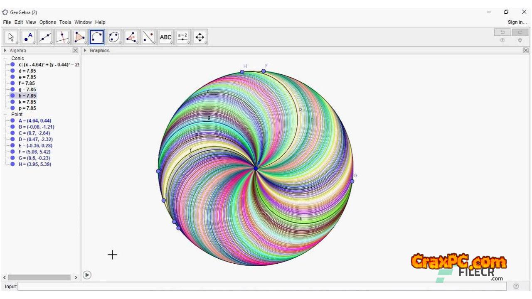The height and width of the screenshot is (299, 532).
Task: Select the a=2 Slider tool
Action: (x=183, y=37)
